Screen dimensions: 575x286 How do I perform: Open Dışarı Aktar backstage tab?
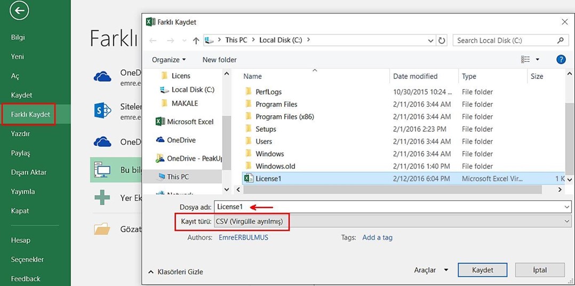29,172
